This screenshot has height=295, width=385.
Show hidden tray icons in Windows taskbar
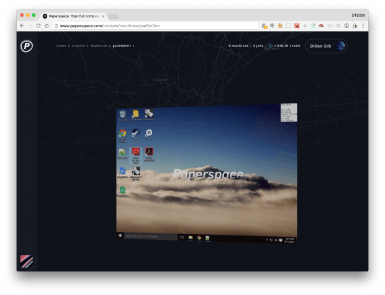click(267, 240)
